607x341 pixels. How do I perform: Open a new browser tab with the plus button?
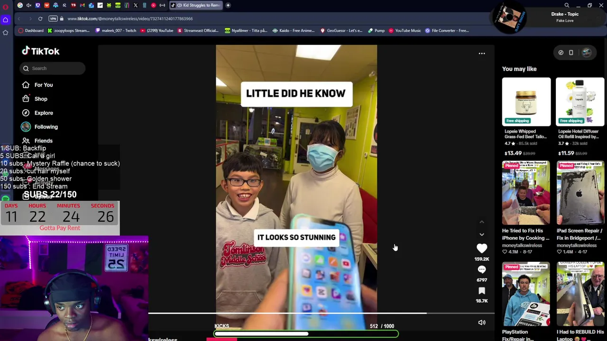228,5
